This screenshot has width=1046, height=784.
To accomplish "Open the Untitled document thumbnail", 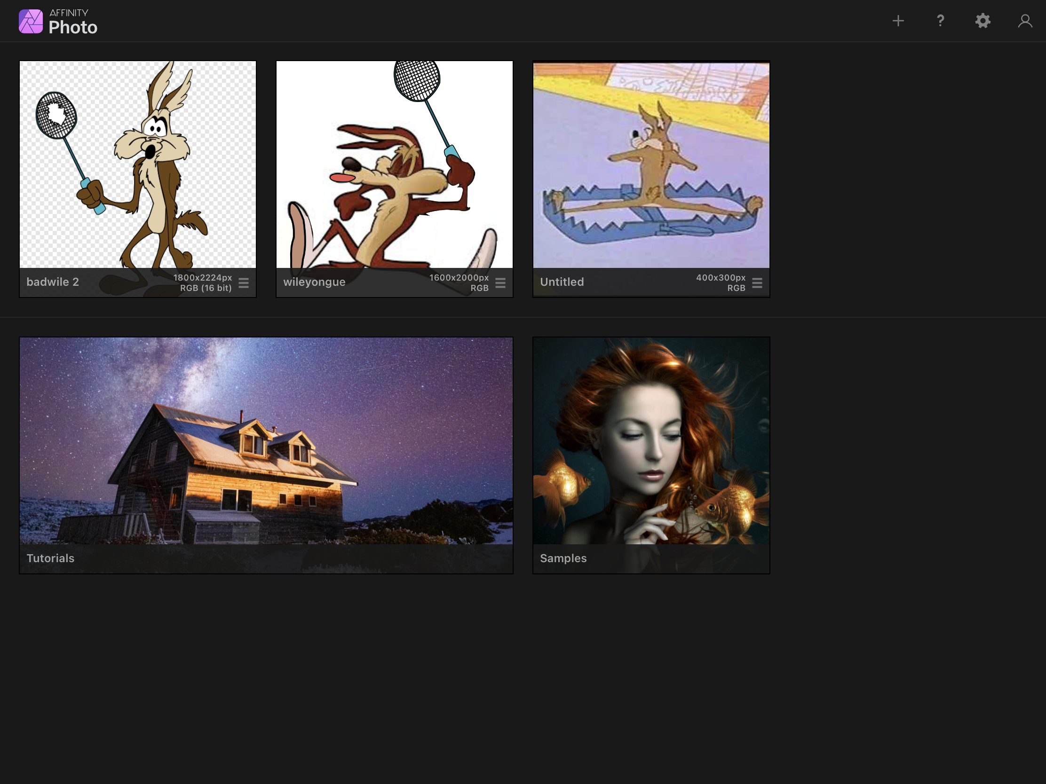I will point(651,179).
